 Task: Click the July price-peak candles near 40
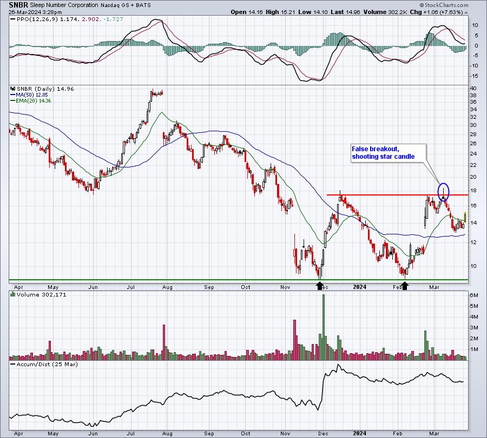click(156, 93)
